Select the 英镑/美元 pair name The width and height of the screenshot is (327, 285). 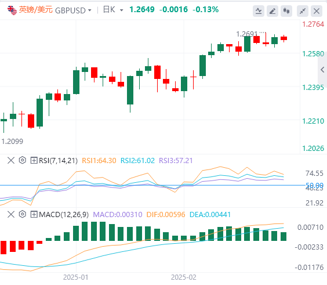36,10
